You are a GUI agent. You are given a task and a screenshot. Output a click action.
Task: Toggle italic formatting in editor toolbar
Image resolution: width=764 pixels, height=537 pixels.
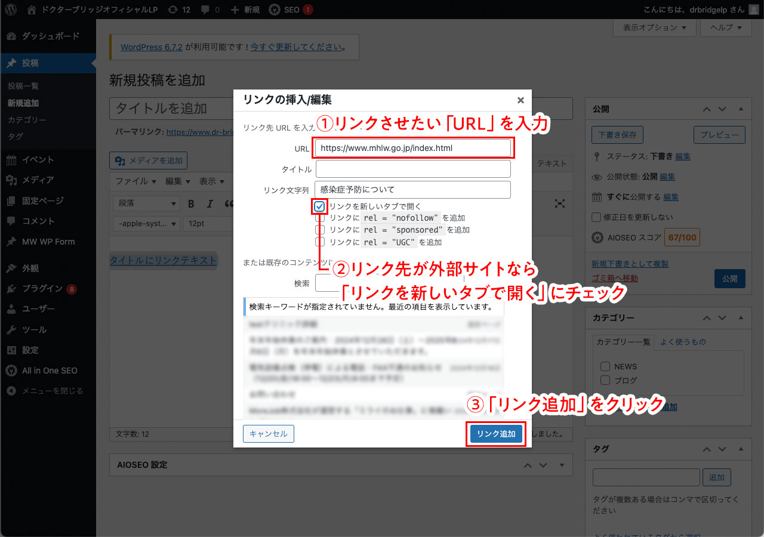pyautogui.click(x=210, y=203)
